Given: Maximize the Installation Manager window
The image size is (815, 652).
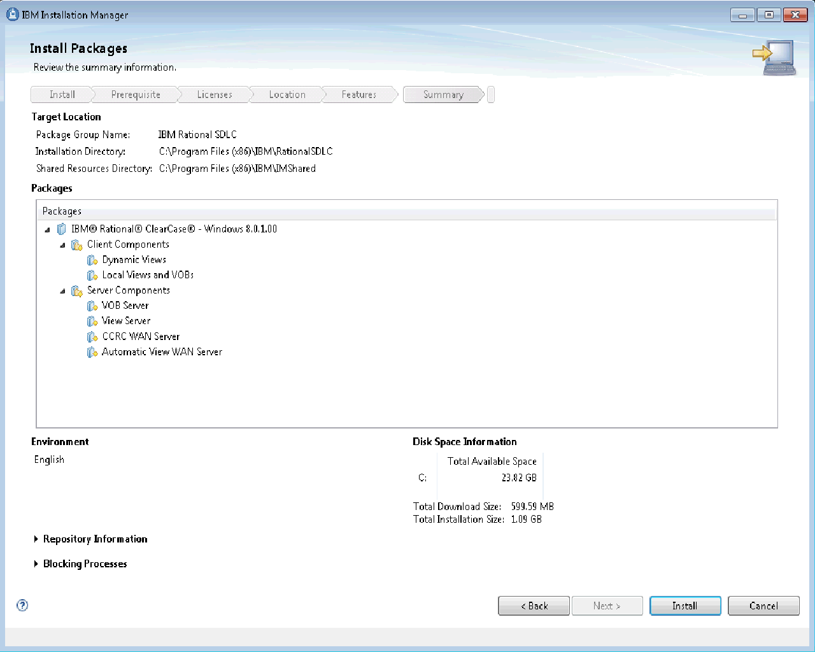Looking at the screenshot, I should (x=769, y=15).
